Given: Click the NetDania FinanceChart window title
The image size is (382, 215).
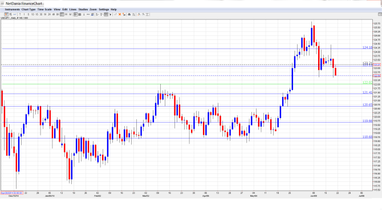Looking at the screenshot, I should pyautogui.click(x=24, y=3).
